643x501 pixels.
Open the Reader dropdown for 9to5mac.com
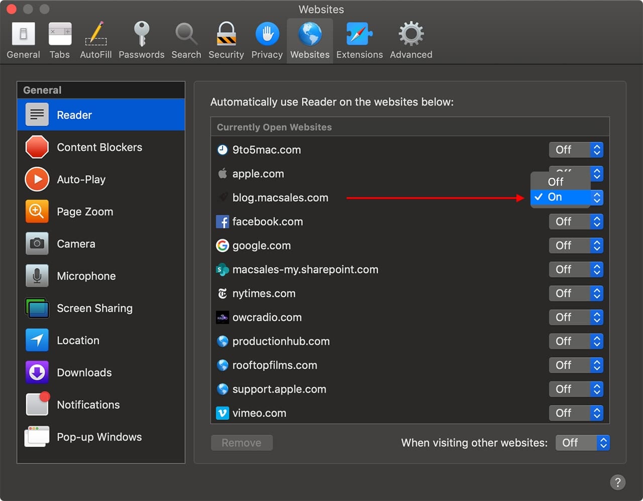tap(576, 150)
